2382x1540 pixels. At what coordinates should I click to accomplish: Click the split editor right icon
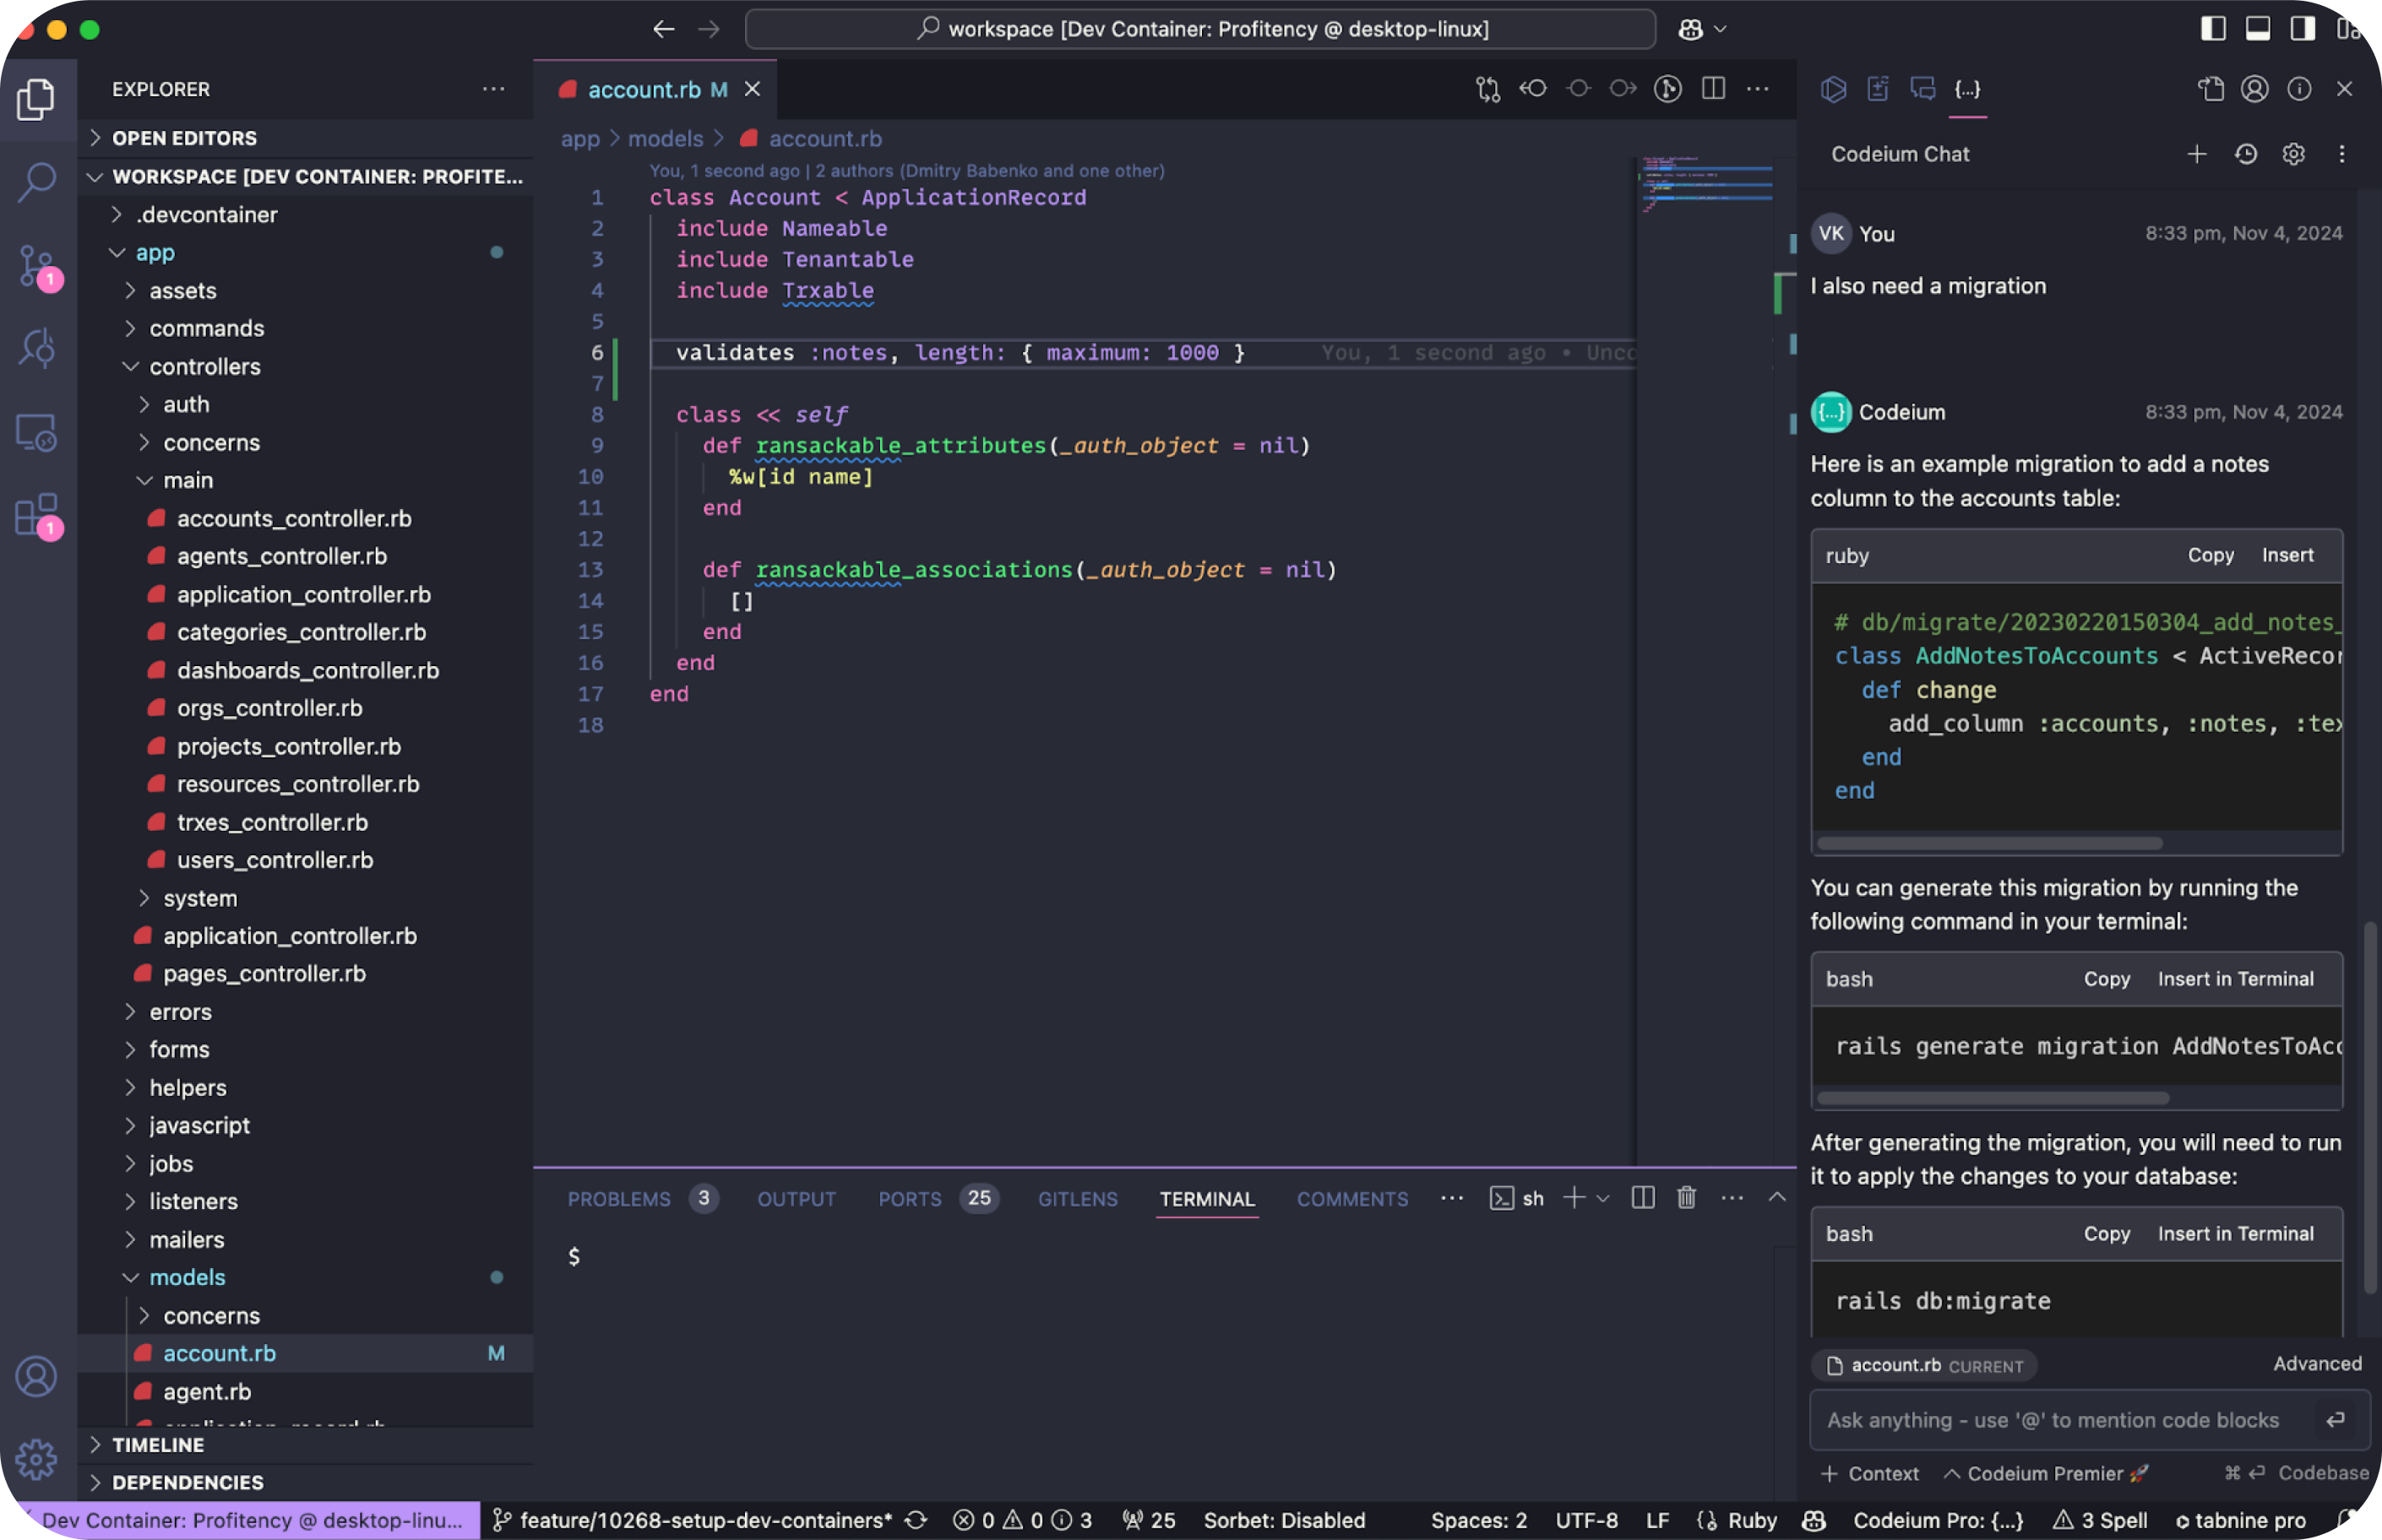(1713, 89)
